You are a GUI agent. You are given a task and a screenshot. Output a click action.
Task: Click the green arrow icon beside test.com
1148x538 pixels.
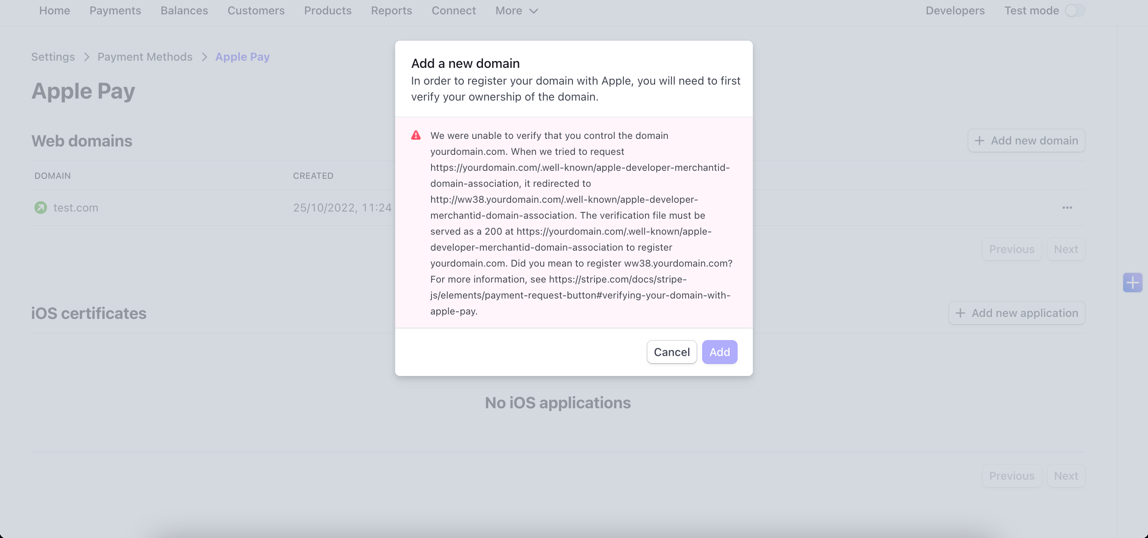(x=41, y=208)
